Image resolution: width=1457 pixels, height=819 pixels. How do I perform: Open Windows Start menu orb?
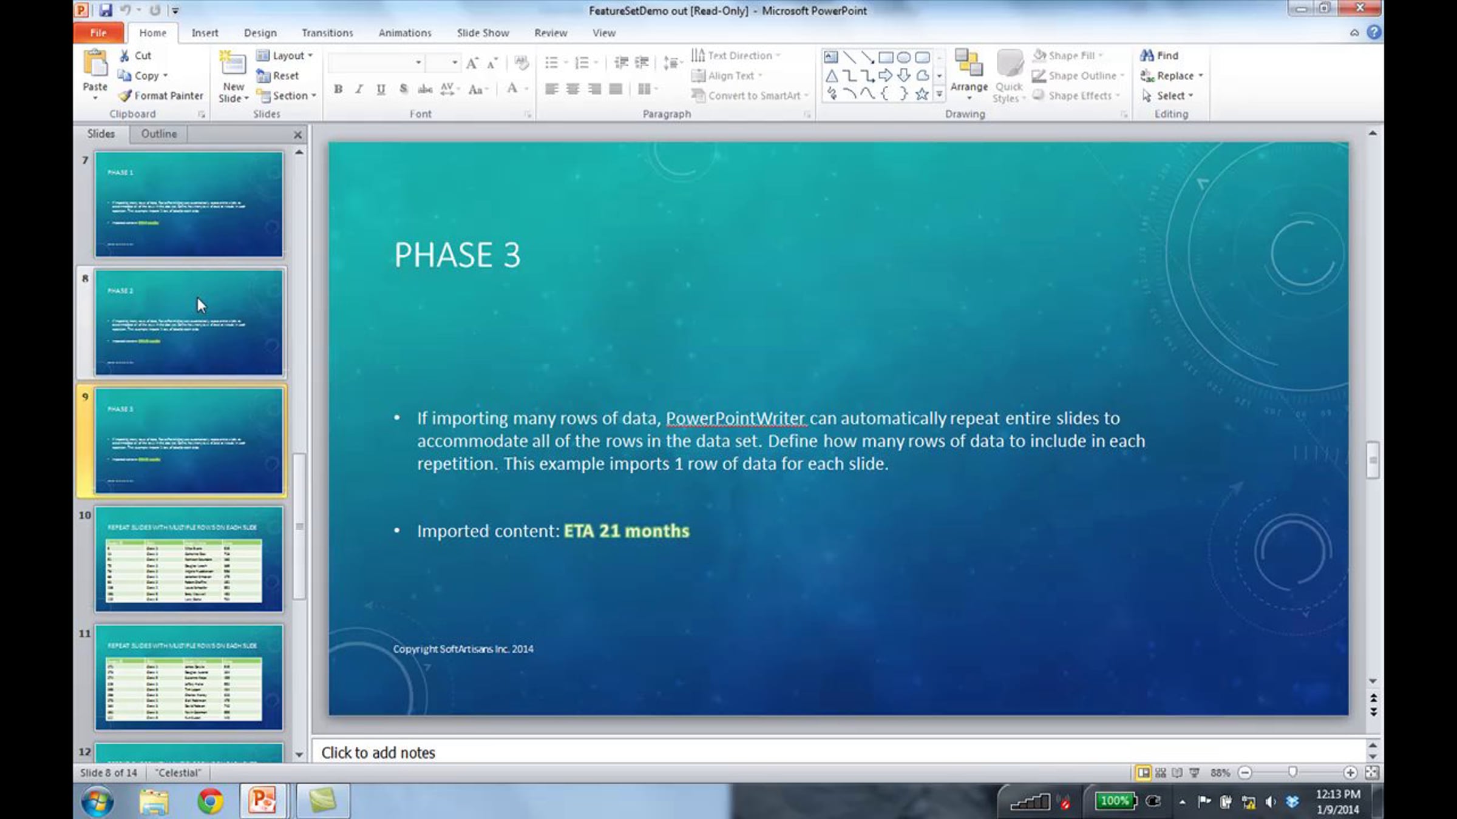[x=97, y=801]
